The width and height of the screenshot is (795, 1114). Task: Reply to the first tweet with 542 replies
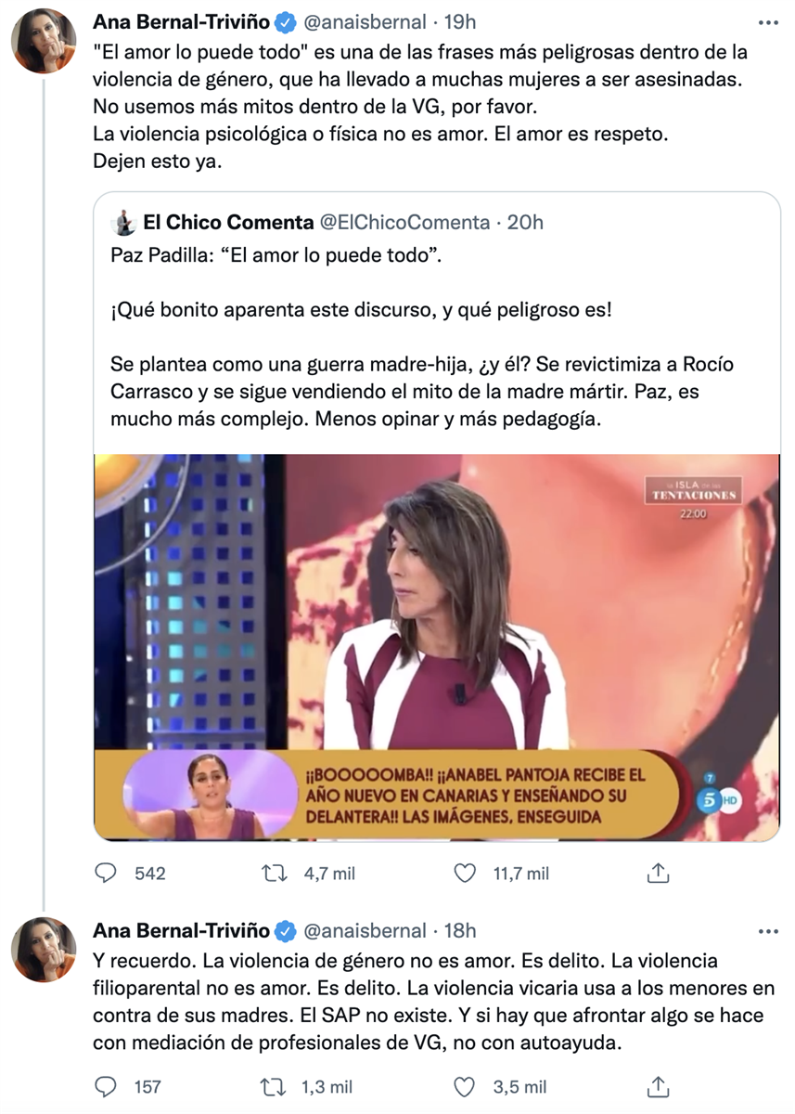pyautogui.click(x=108, y=873)
